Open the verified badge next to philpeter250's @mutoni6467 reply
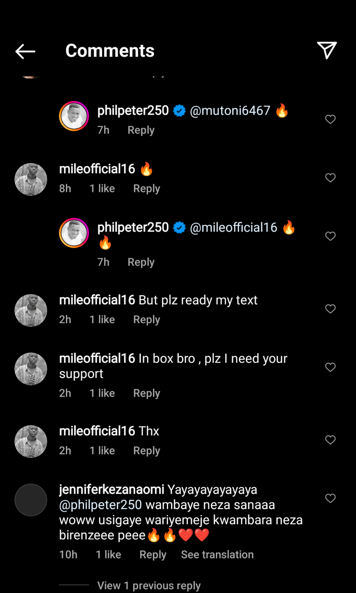 179,111
